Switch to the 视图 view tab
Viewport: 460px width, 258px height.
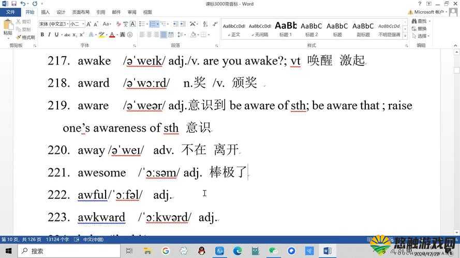click(x=147, y=12)
